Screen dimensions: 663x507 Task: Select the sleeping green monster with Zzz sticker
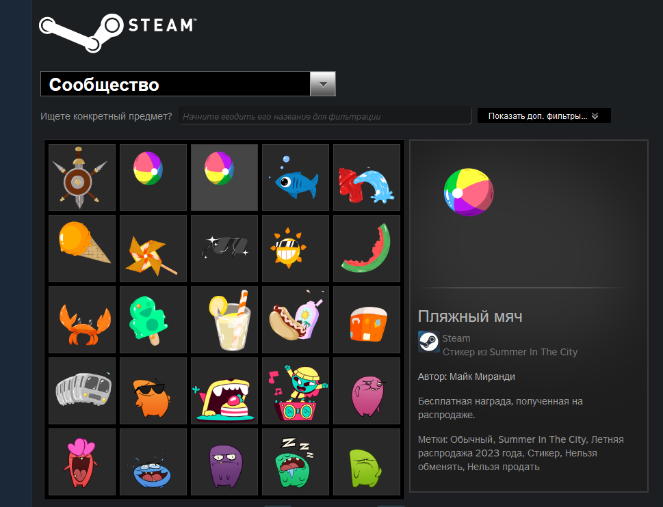click(296, 462)
